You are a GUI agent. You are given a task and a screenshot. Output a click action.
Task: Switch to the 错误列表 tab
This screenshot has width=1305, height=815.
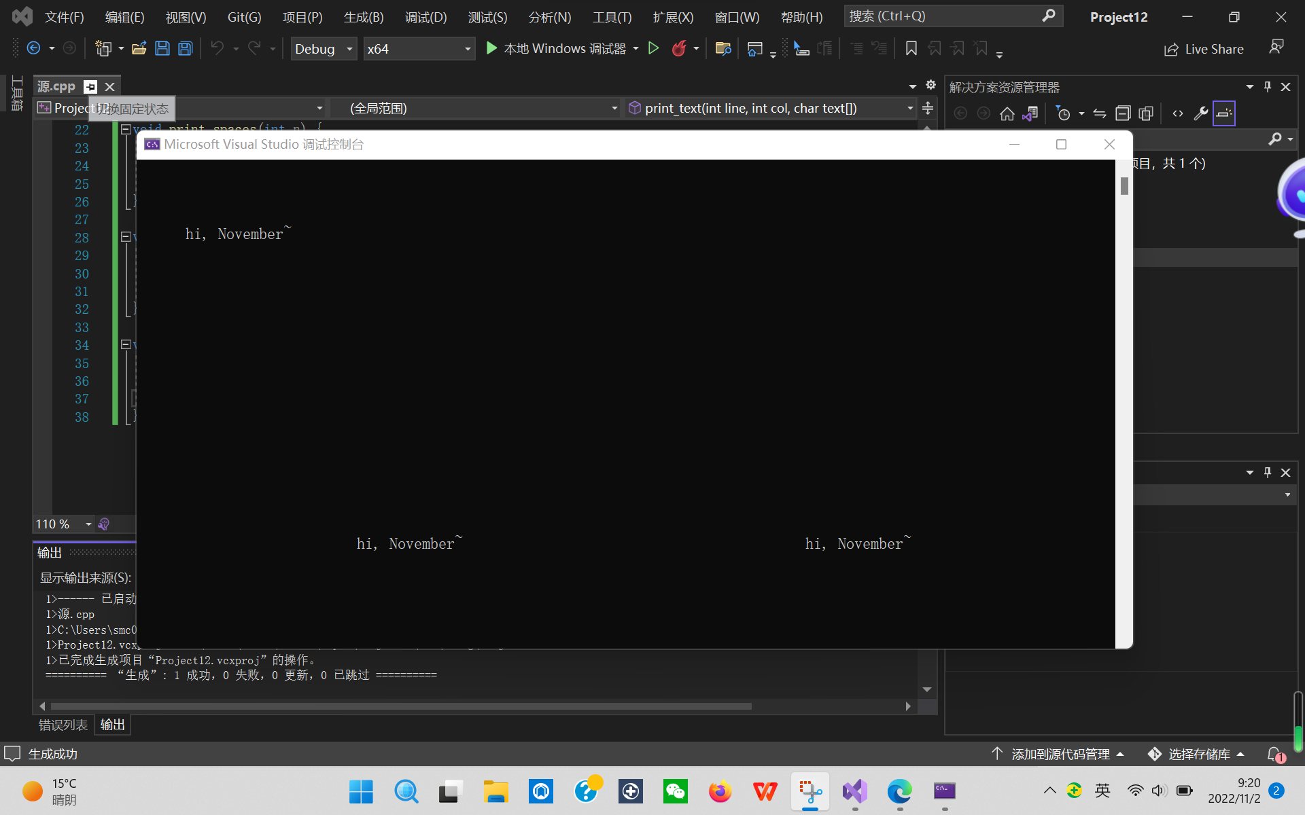tap(63, 725)
